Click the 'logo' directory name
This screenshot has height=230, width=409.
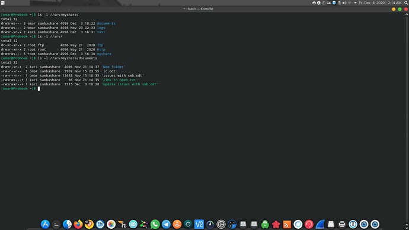click(101, 28)
